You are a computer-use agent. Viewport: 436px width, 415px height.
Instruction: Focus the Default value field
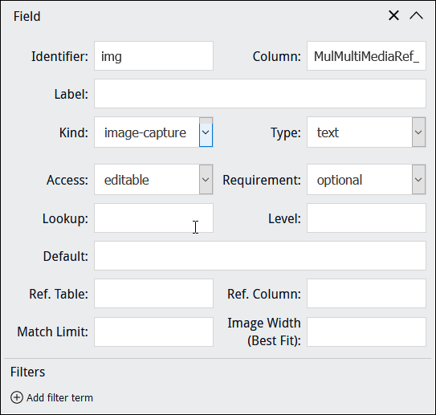click(x=260, y=256)
